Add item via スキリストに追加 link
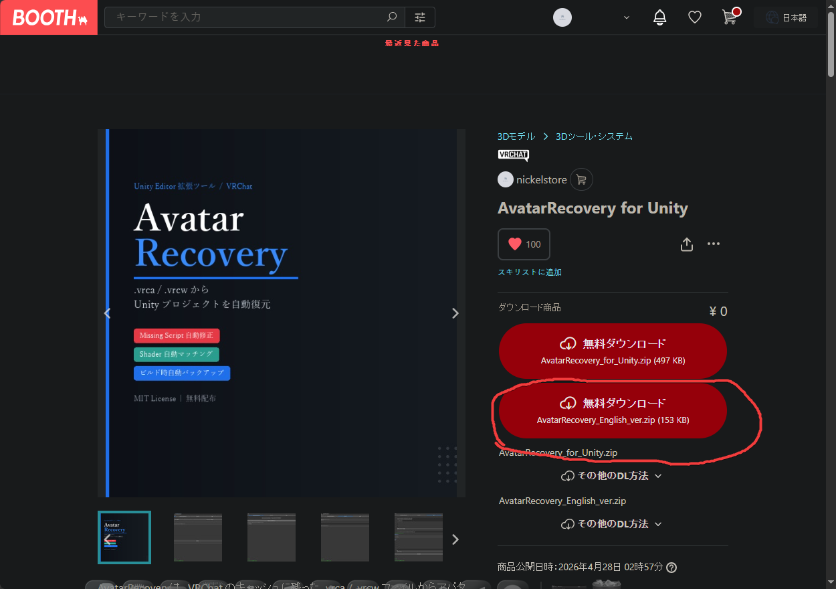This screenshot has height=589, width=836. pyautogui.click(x=530, y=272)
